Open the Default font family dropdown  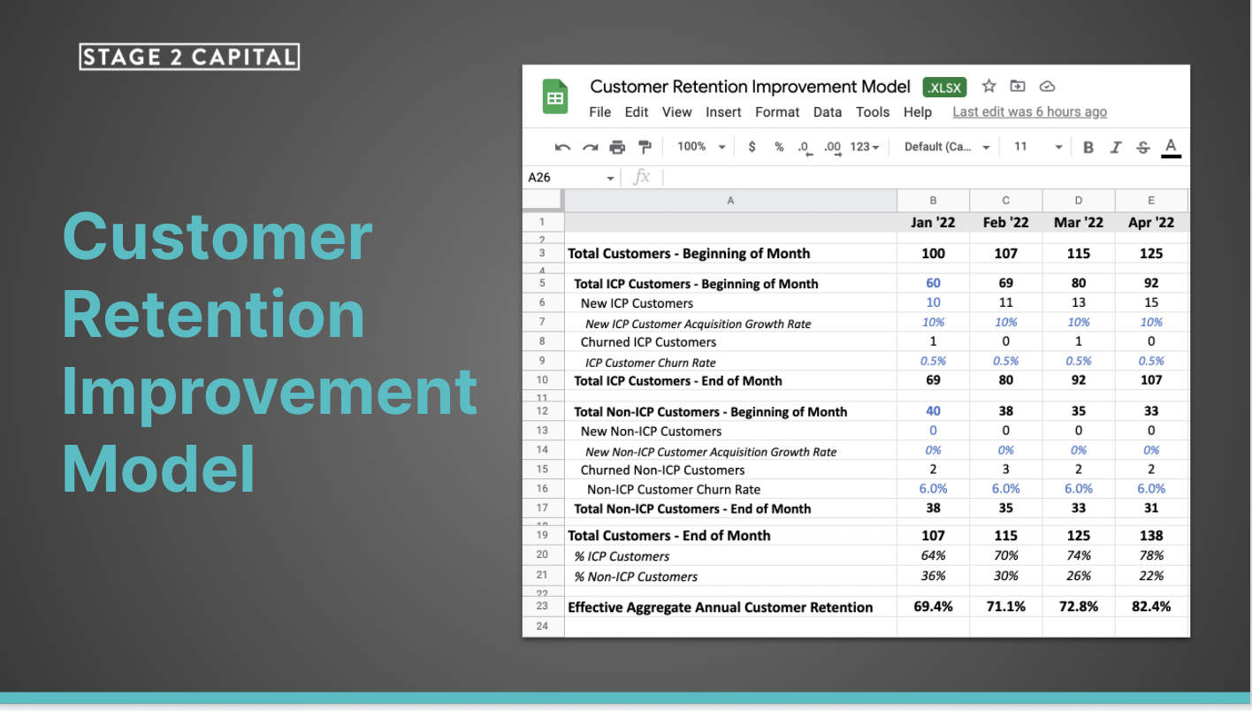pos(948,147)
